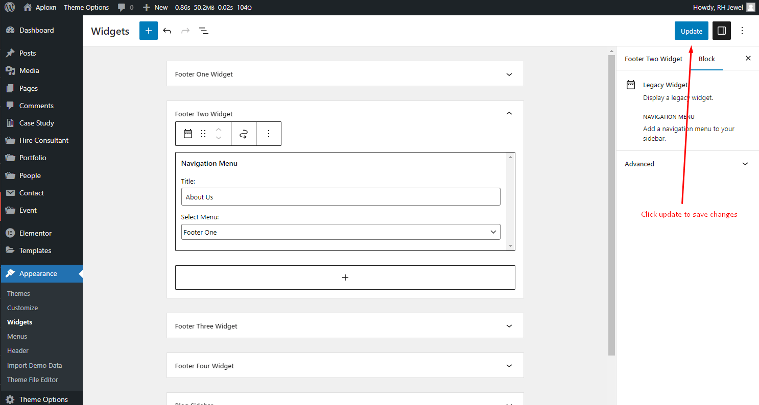Click the query monitor stats 0.86s in admin bar
The image size is (759, 405).
(x=213, y=7)
